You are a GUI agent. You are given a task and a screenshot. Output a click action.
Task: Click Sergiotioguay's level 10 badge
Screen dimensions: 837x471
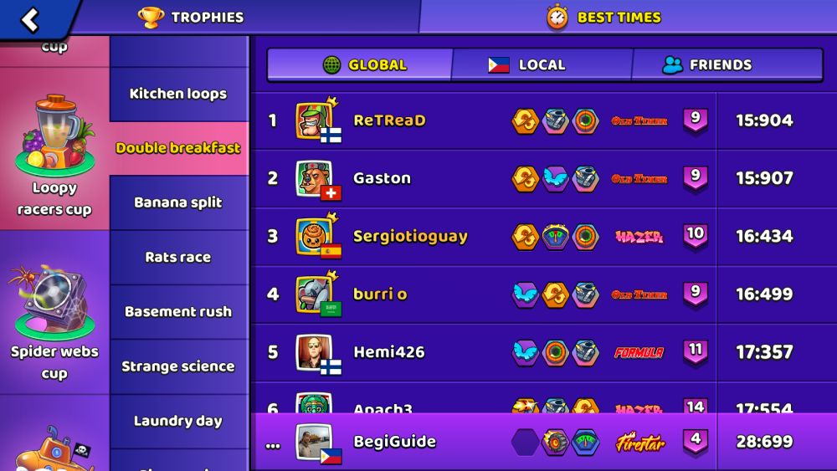click(696, 236)
